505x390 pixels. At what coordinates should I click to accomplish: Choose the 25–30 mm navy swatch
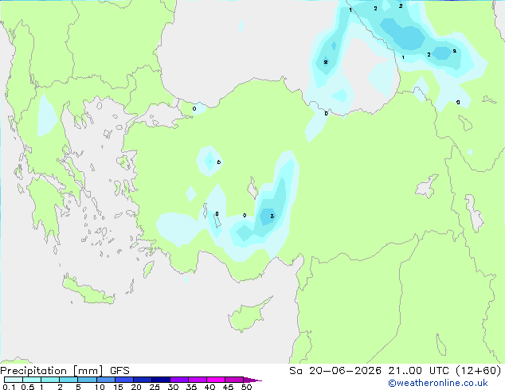[x=161, y=380]
